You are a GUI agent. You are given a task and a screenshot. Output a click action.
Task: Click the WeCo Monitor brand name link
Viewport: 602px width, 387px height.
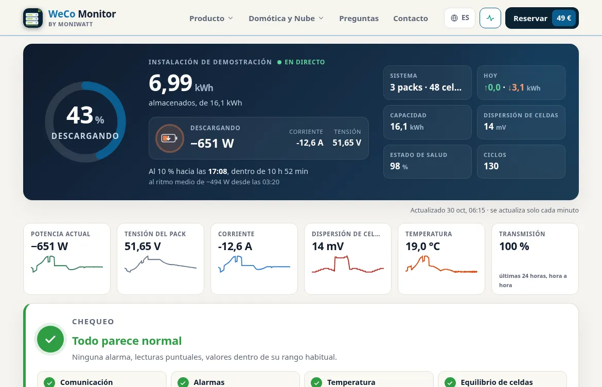pos(82,14)
